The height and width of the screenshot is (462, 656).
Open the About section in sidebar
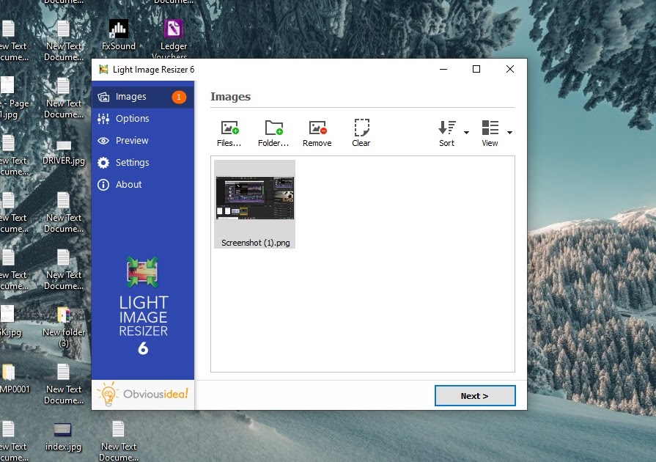coord(143,185)
